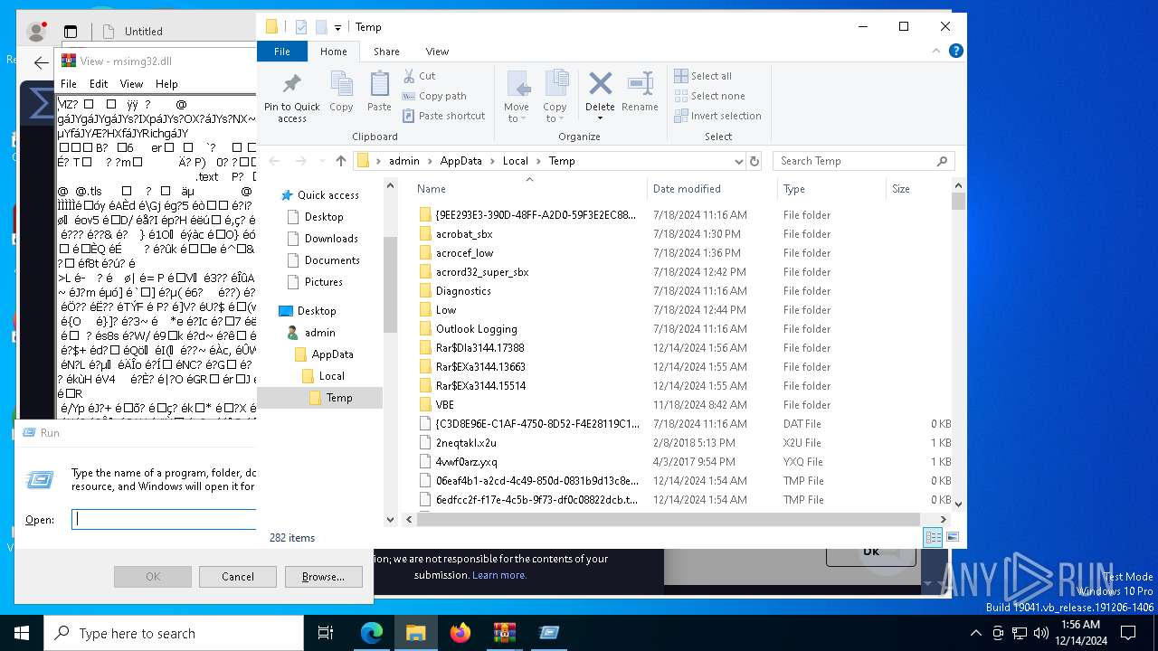The height and width of the screenshot is (651, 1158).
Task: Go up one folder level arrow
Action: click(x=340, y=161)
